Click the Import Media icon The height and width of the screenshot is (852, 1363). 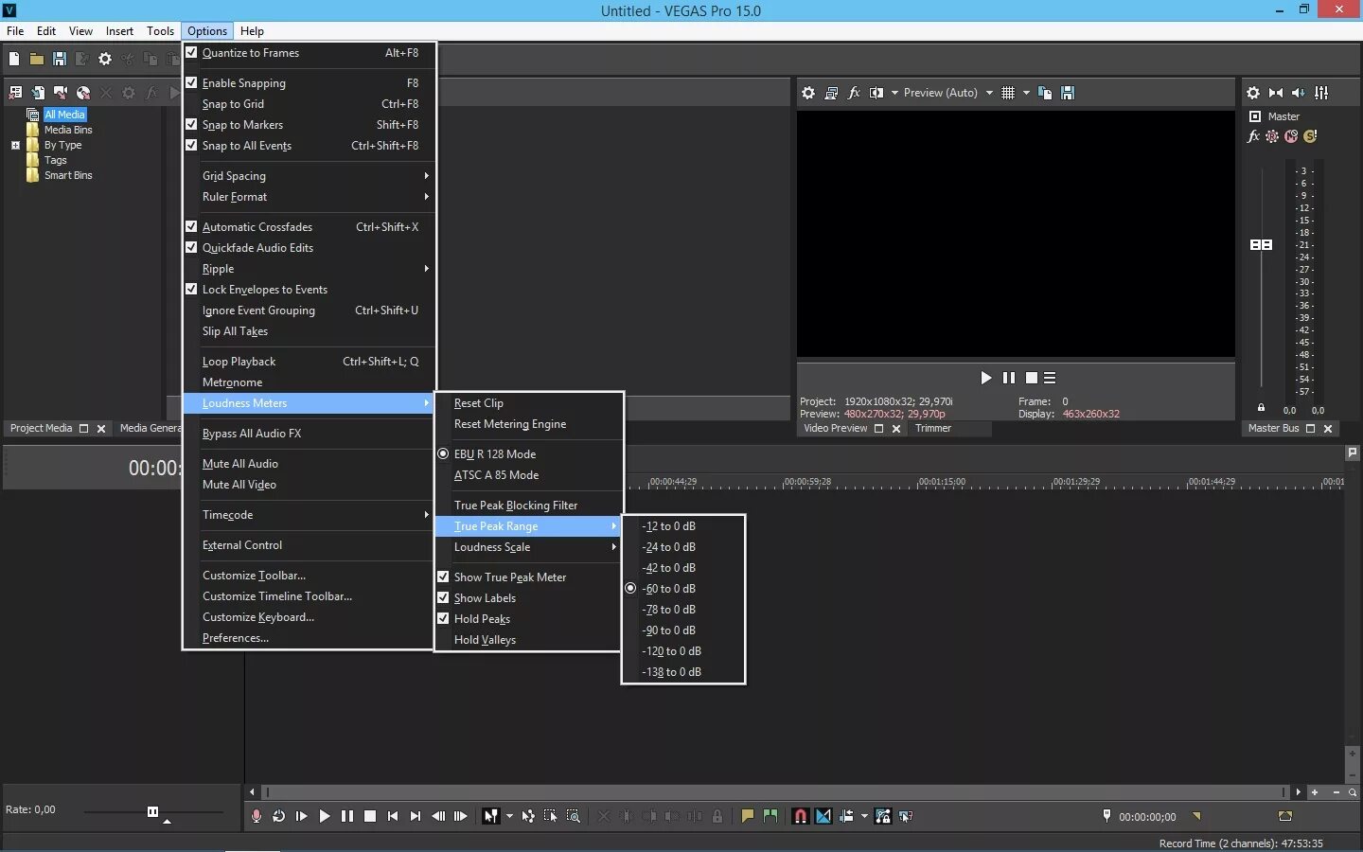(38, 93)
